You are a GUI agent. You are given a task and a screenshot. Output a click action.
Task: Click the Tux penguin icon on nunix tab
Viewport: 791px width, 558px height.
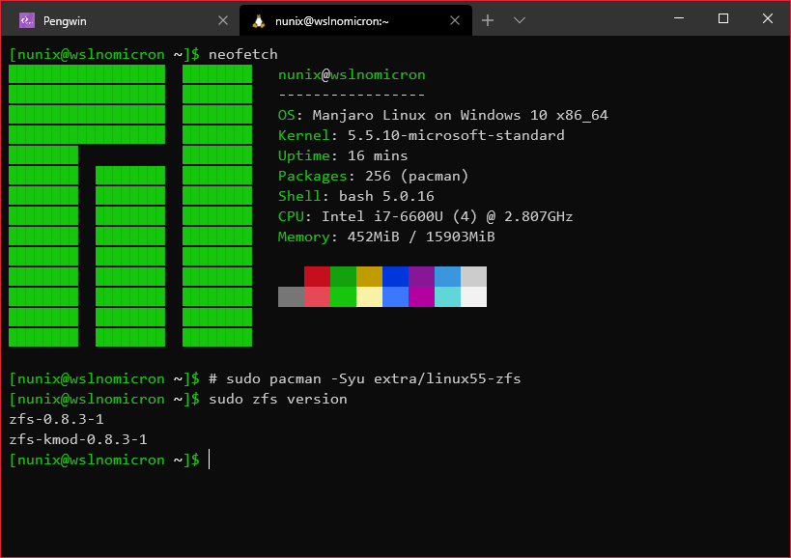[x=258, y=20]
